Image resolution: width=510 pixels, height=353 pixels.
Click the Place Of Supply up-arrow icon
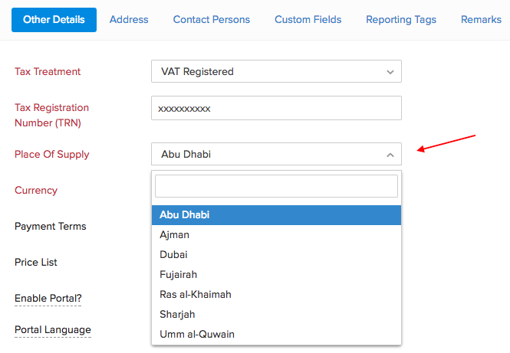coord(390,155)
